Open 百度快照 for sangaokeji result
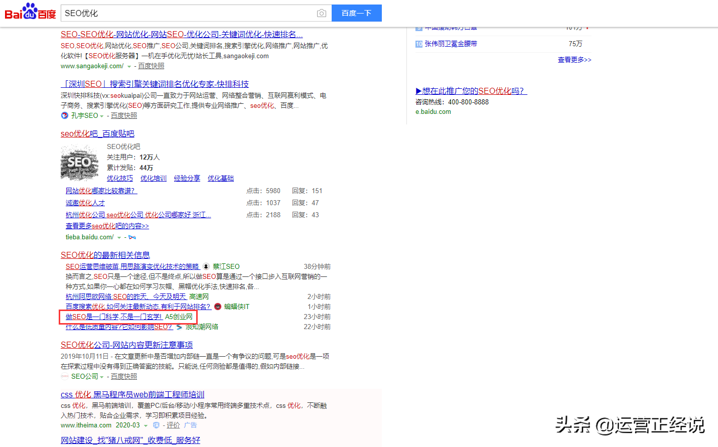This screenshot has width=718, height=447. tap(151, 66)
